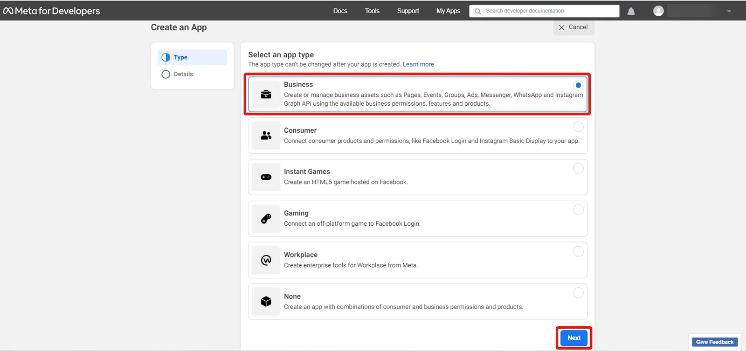The height and width of the screenshot is (351, 746).
Task: Open the Tools menu
Action: [x=372, y=11]
